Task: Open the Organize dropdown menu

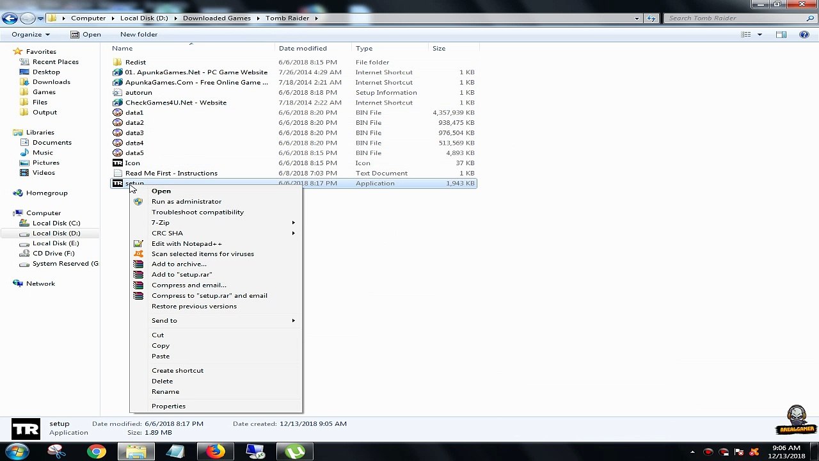Action: (x=31, y=35)
